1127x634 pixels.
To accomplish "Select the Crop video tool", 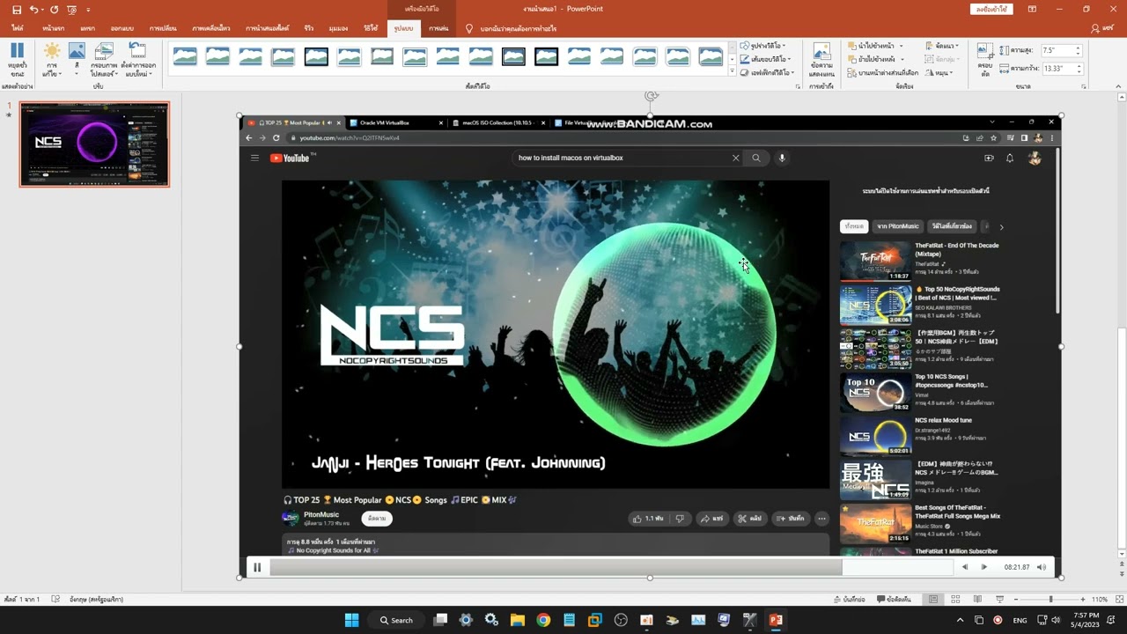I will 984,59.
